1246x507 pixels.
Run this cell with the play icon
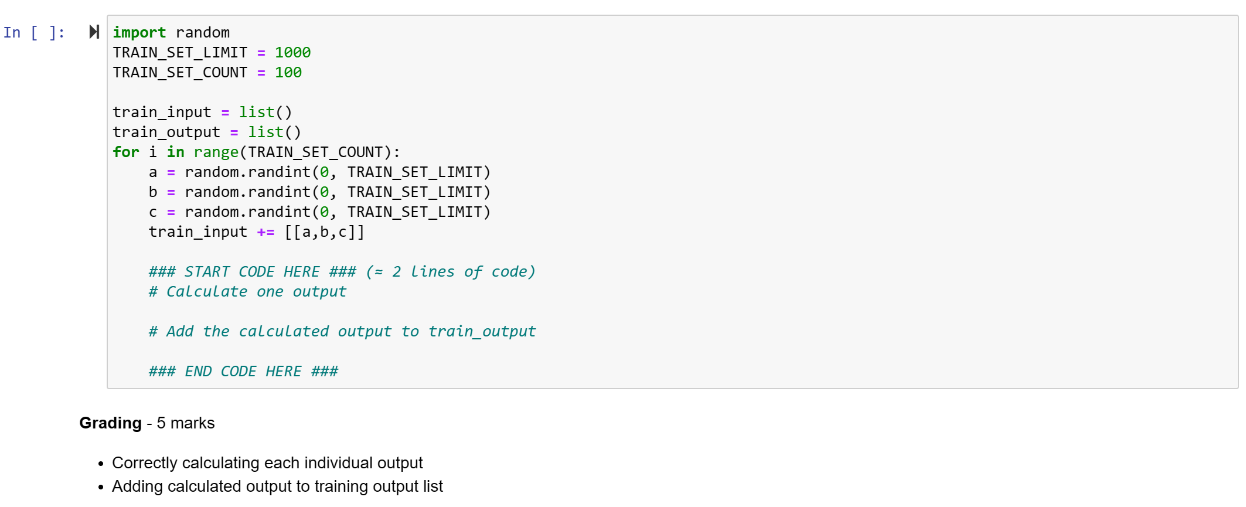[94, 32]
